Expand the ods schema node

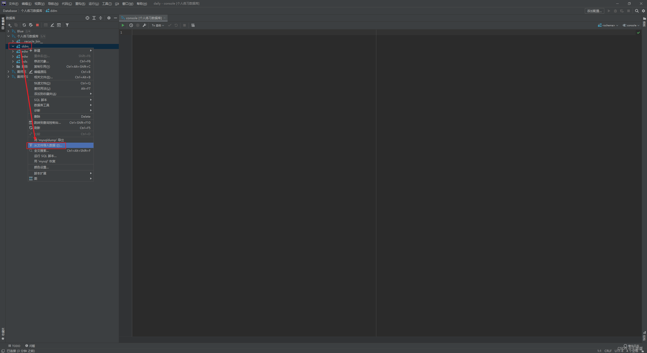(x=13, y=61)
